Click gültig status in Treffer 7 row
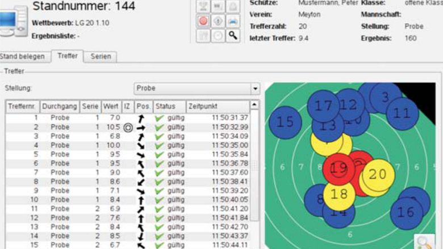 pos(175,172)
